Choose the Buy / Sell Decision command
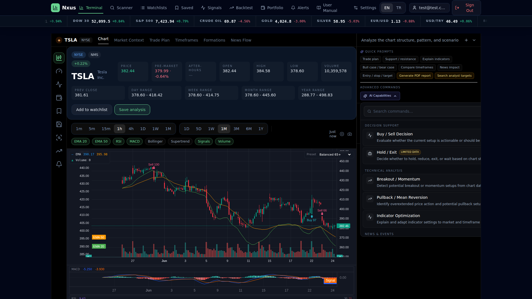 (x=422, y=137)
